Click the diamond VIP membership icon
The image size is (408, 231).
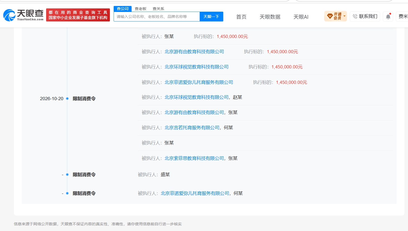(x=330, y=16)
